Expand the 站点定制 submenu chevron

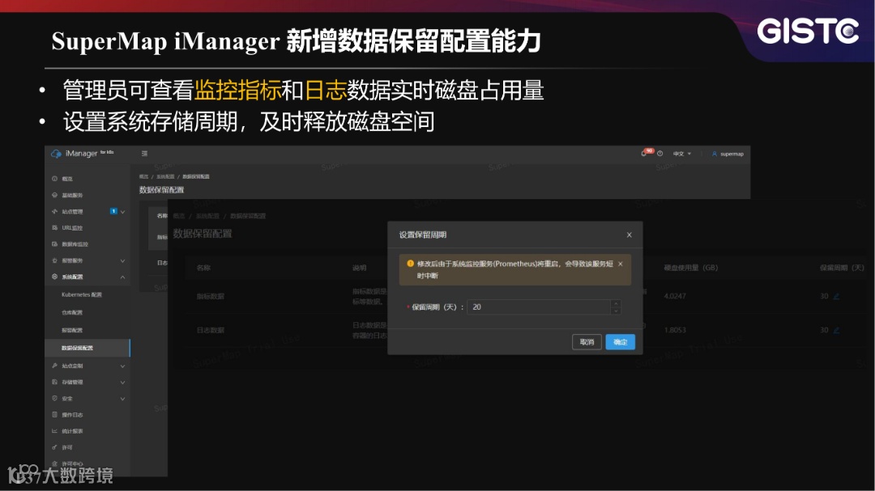(123, 366)
